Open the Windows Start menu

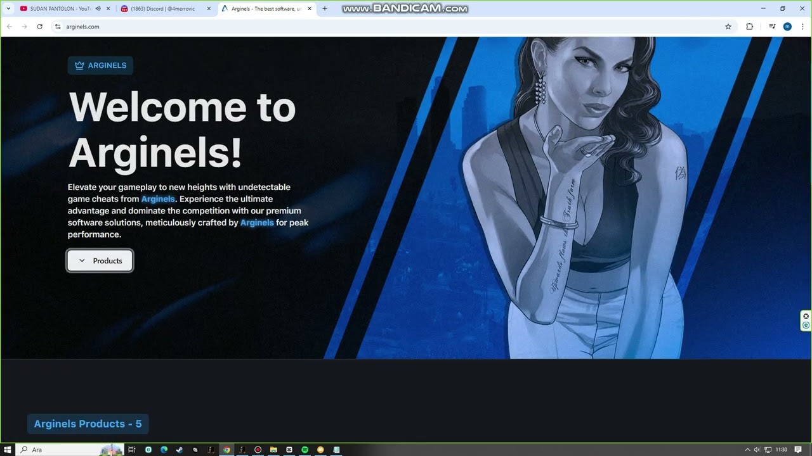click(x=8, y=450)
